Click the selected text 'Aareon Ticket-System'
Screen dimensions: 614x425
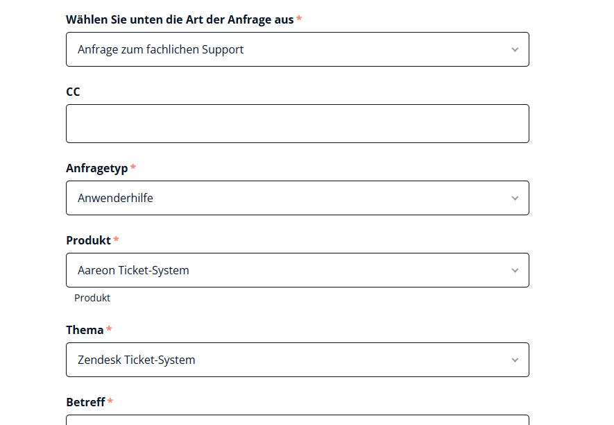tap(133, 270)
